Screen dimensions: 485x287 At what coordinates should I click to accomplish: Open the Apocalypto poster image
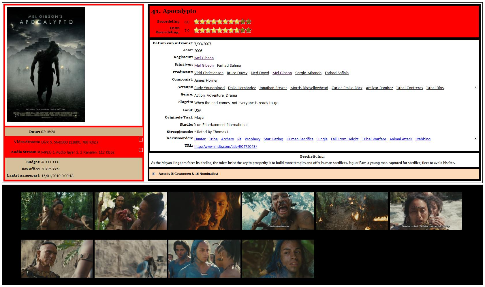tap(46, 65)
